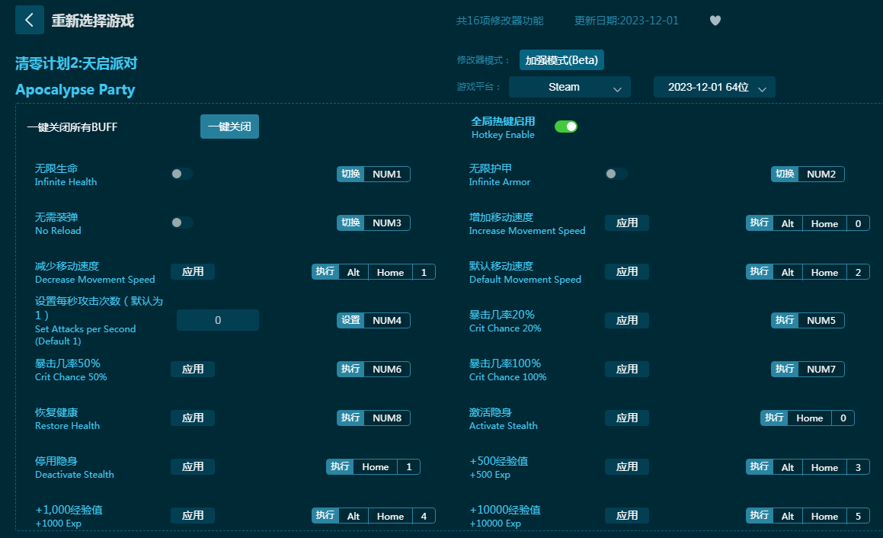Click the NUM1 hotkey for Infinite Health
The width and height of the screenshot is (883, 538).
[x=387, y=175]
